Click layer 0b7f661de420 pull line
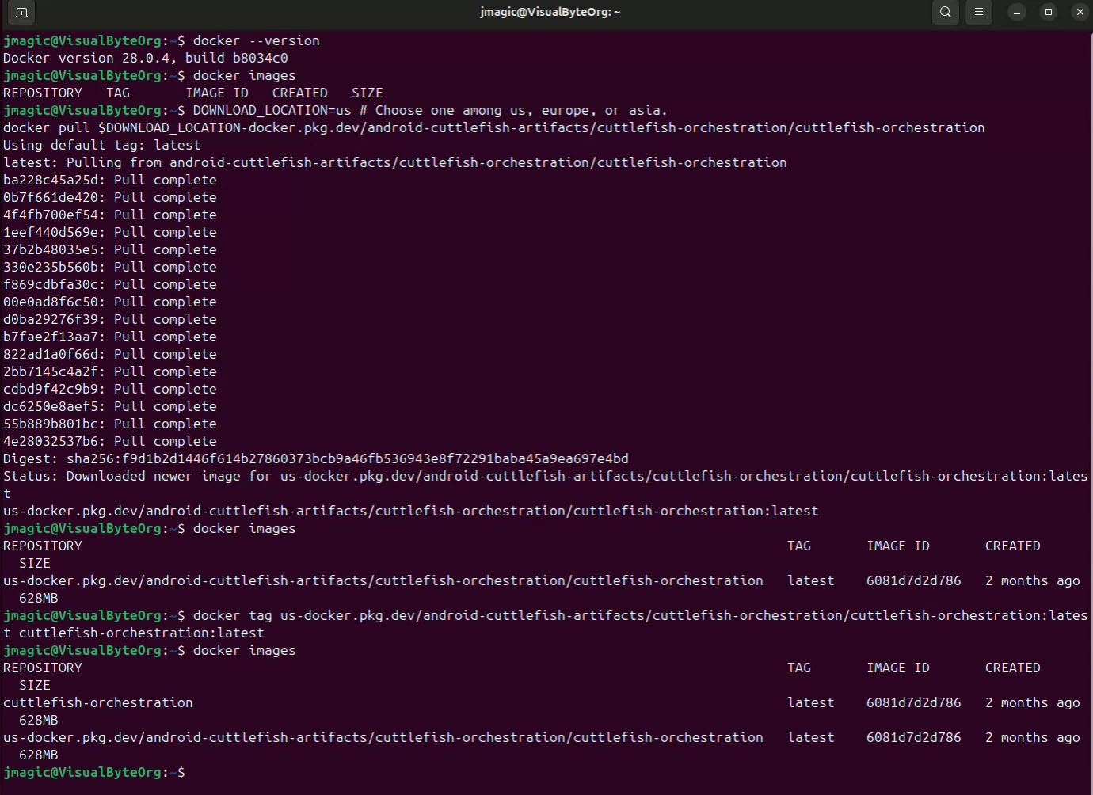 pyautogui.click(x=110, y=197)
